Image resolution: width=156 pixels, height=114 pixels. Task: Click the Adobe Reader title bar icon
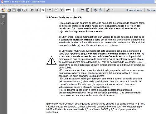click(2, 2)
